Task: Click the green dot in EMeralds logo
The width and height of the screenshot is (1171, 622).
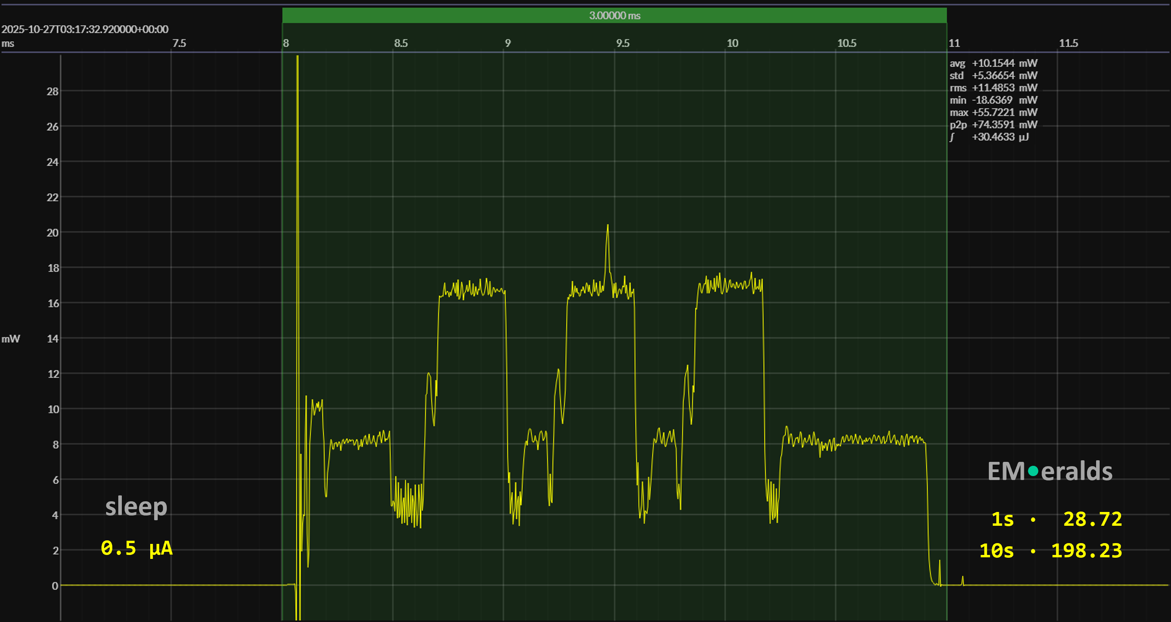Action: (1033, 471)
